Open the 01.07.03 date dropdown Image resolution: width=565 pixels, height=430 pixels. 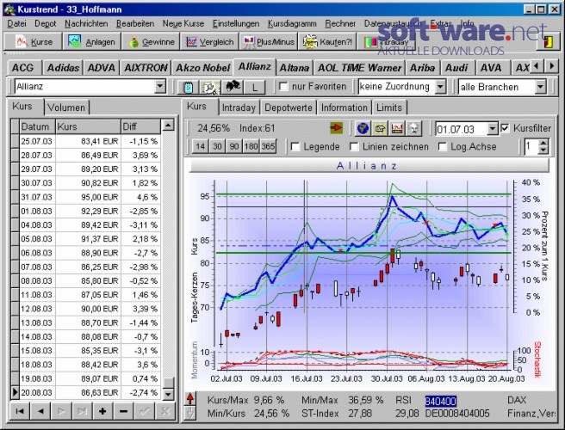tap(492, 129)
